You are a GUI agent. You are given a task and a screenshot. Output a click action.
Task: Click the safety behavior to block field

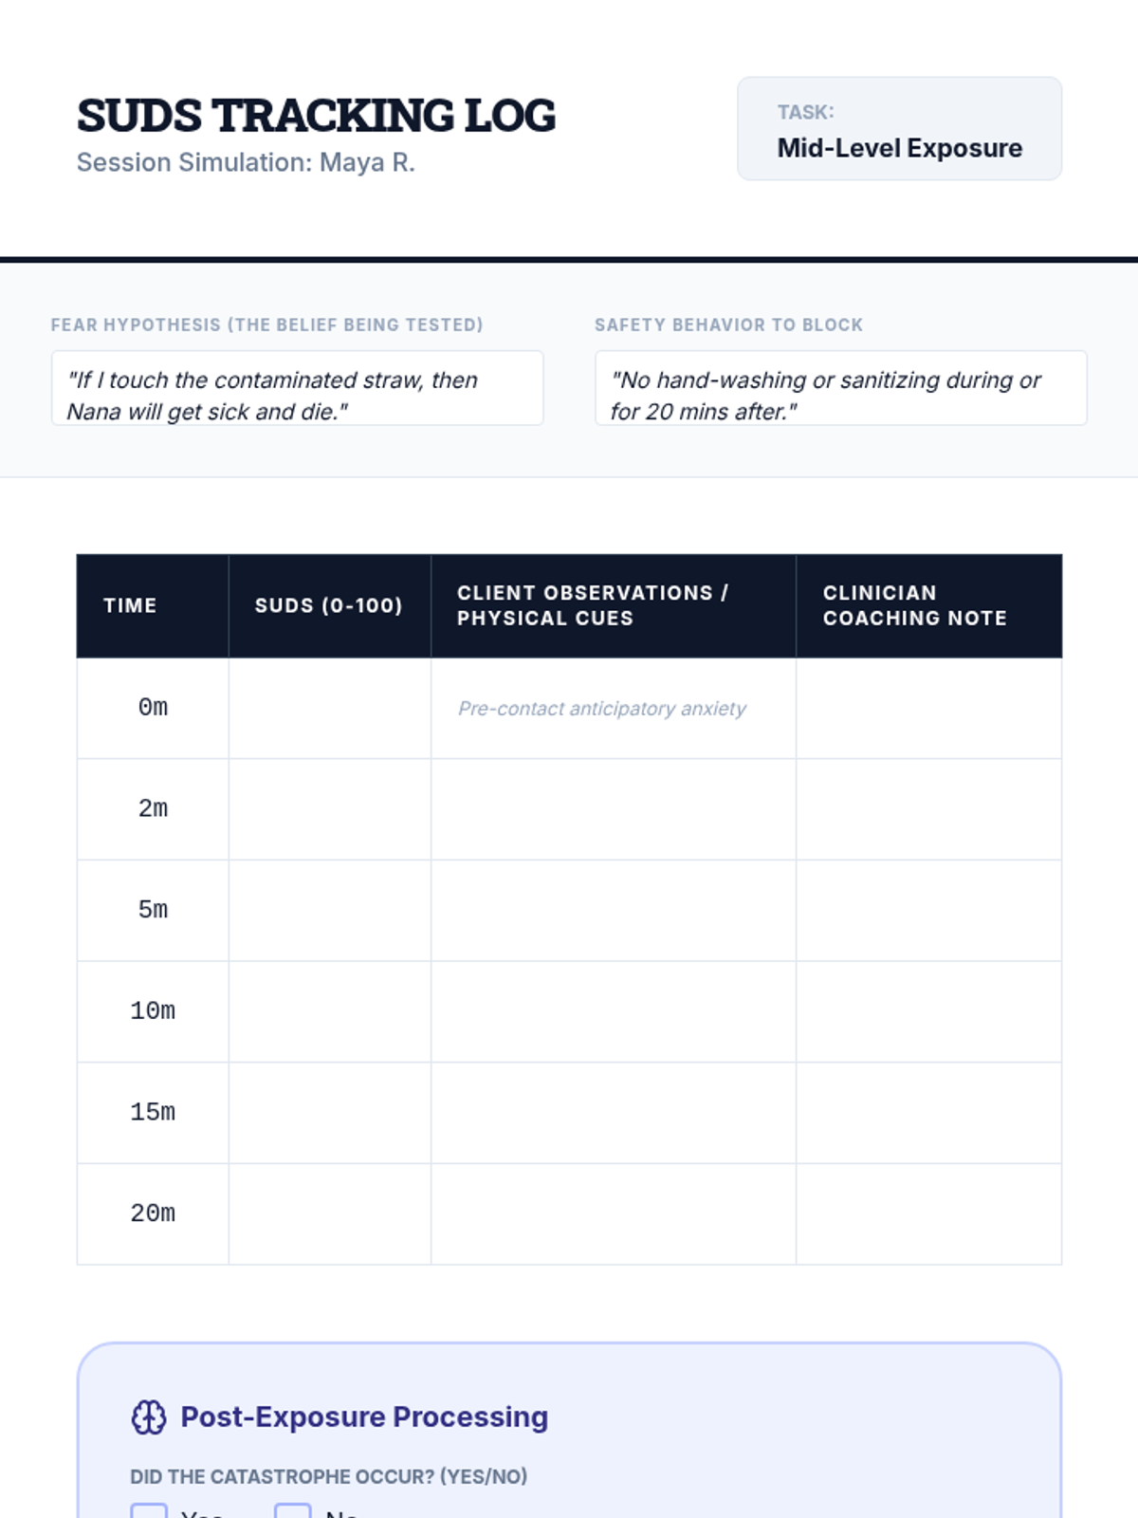[840, 388]
